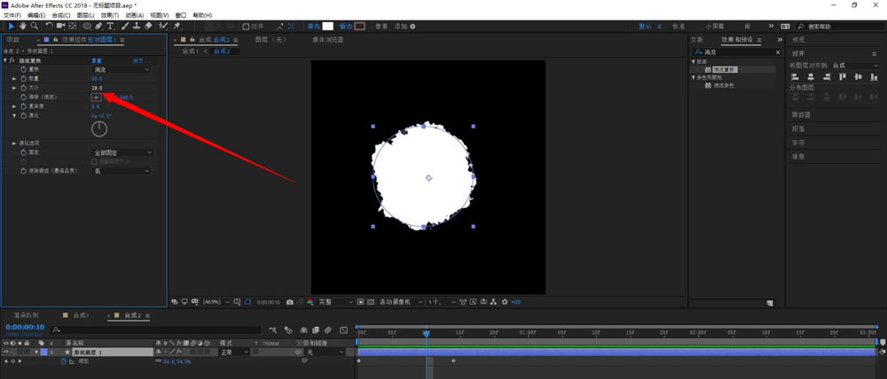Select the Type (T) tool

pos(110,27)
